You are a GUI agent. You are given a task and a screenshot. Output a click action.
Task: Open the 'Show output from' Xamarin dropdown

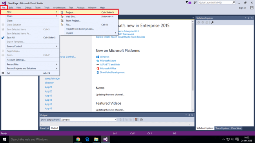pyautogui.click(x=115, y=119)
